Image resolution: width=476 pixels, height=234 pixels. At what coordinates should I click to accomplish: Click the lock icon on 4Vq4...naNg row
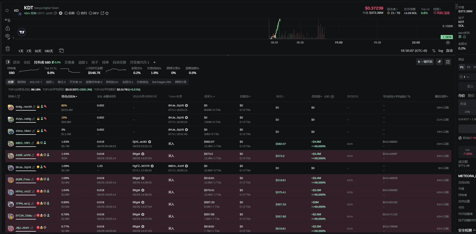point(38,119)
